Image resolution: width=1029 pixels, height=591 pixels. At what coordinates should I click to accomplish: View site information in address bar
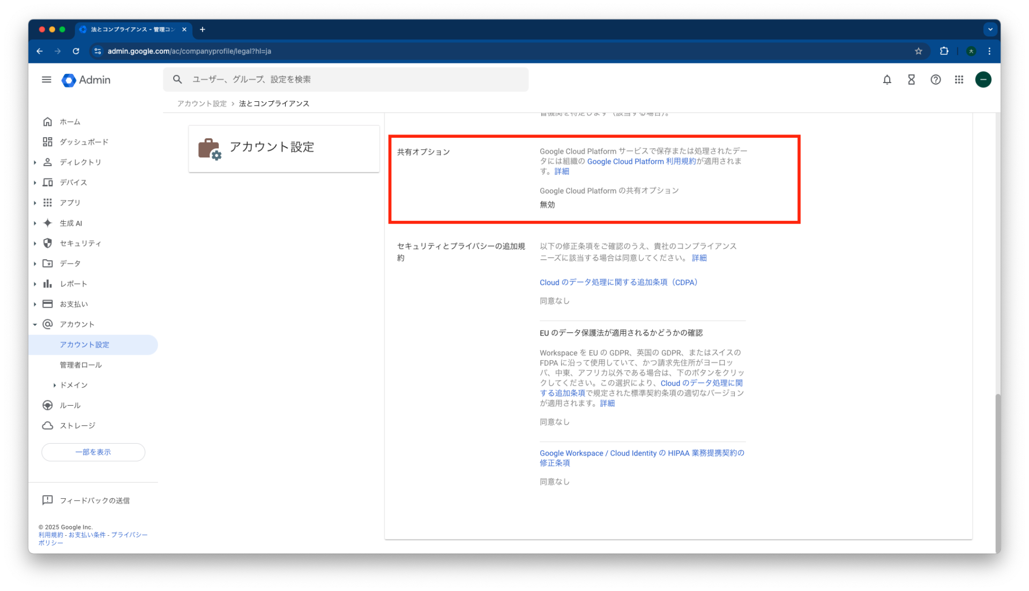click(x=98, y=51)
